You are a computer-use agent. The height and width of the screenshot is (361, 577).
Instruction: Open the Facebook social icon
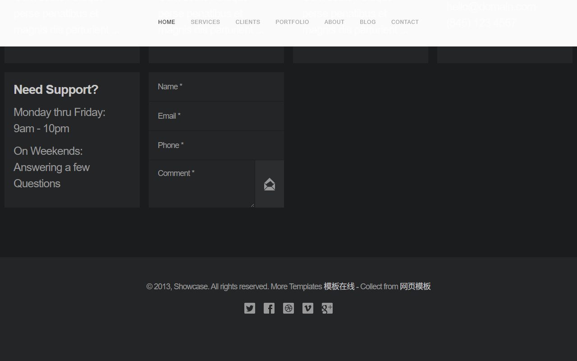tap(269, 308)
